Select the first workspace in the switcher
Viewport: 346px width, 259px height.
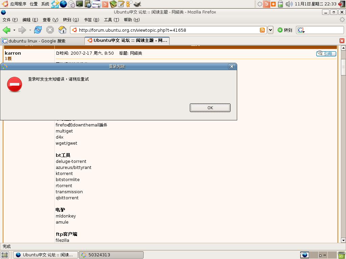pos(304,255)
